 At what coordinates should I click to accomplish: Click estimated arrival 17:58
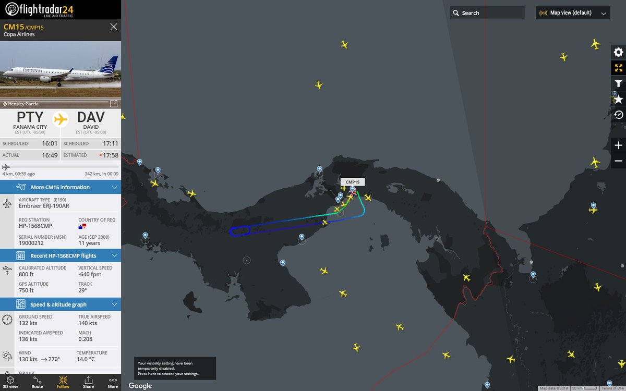111,155
